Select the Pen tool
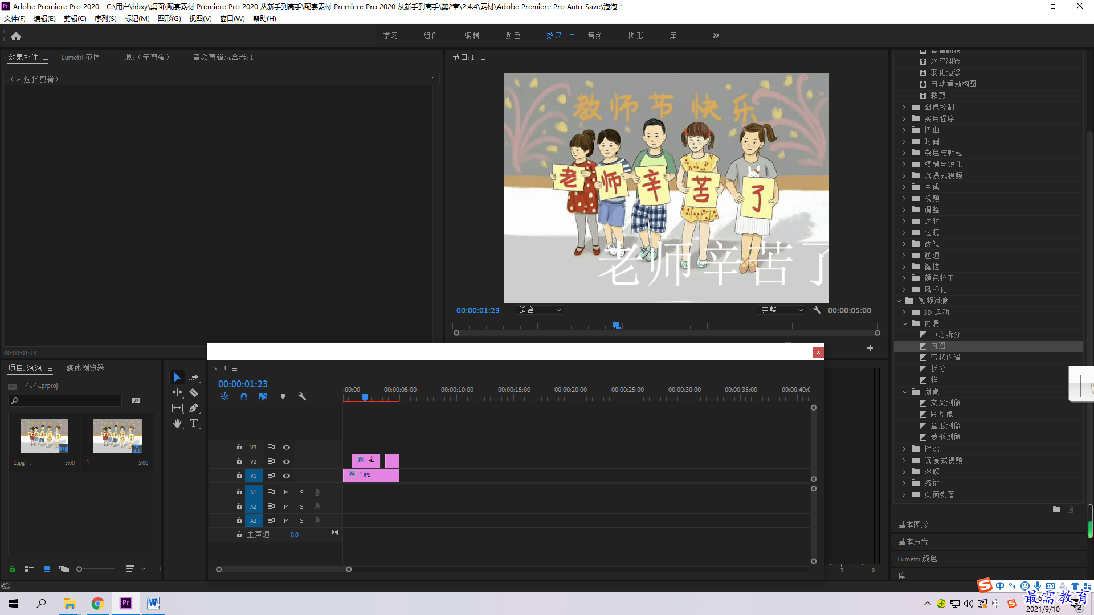 click(194, 408)
